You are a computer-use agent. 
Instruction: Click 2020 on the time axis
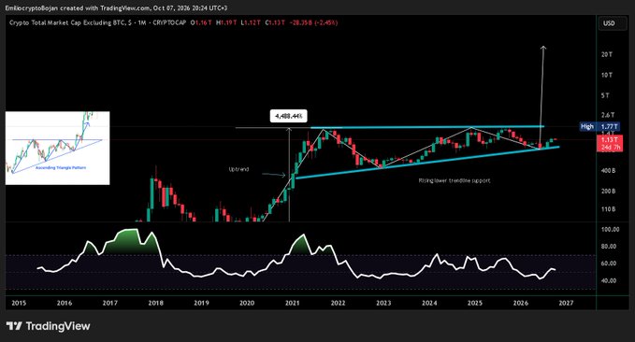click(x=247, y=303)
